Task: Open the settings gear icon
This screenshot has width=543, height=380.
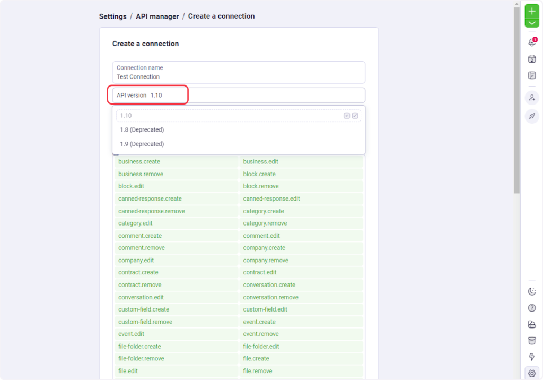Action: click(532, 373)
